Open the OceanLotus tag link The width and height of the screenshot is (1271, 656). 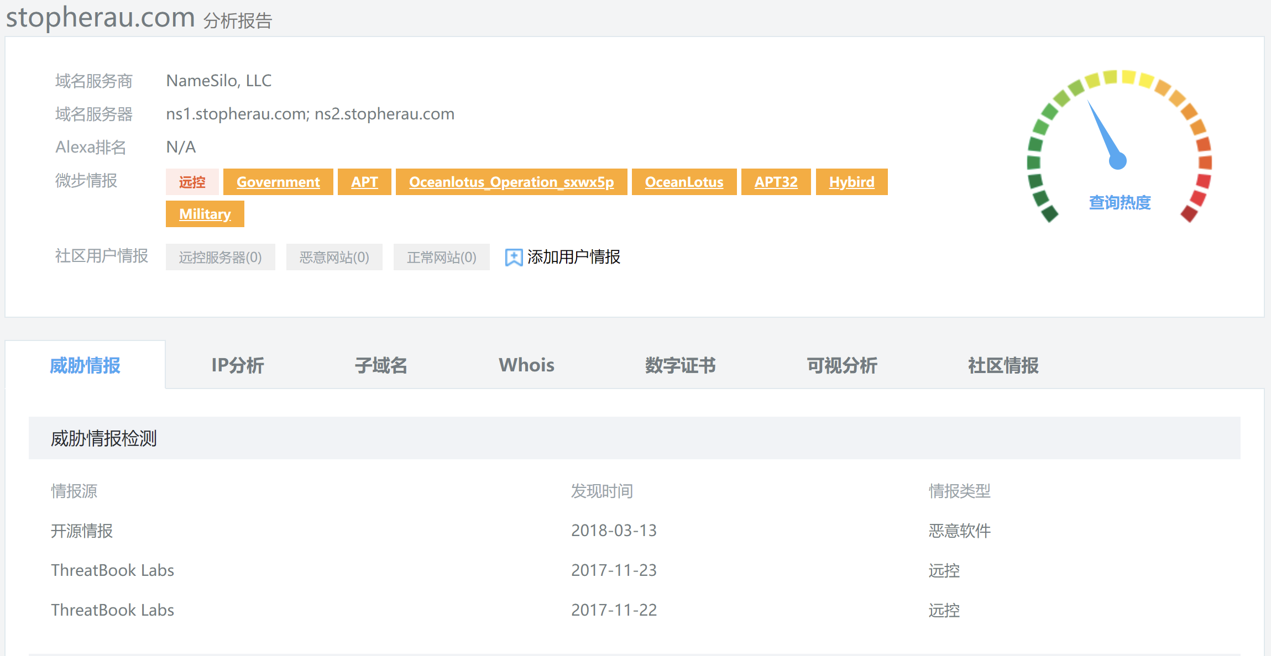[x=684, y=182]
